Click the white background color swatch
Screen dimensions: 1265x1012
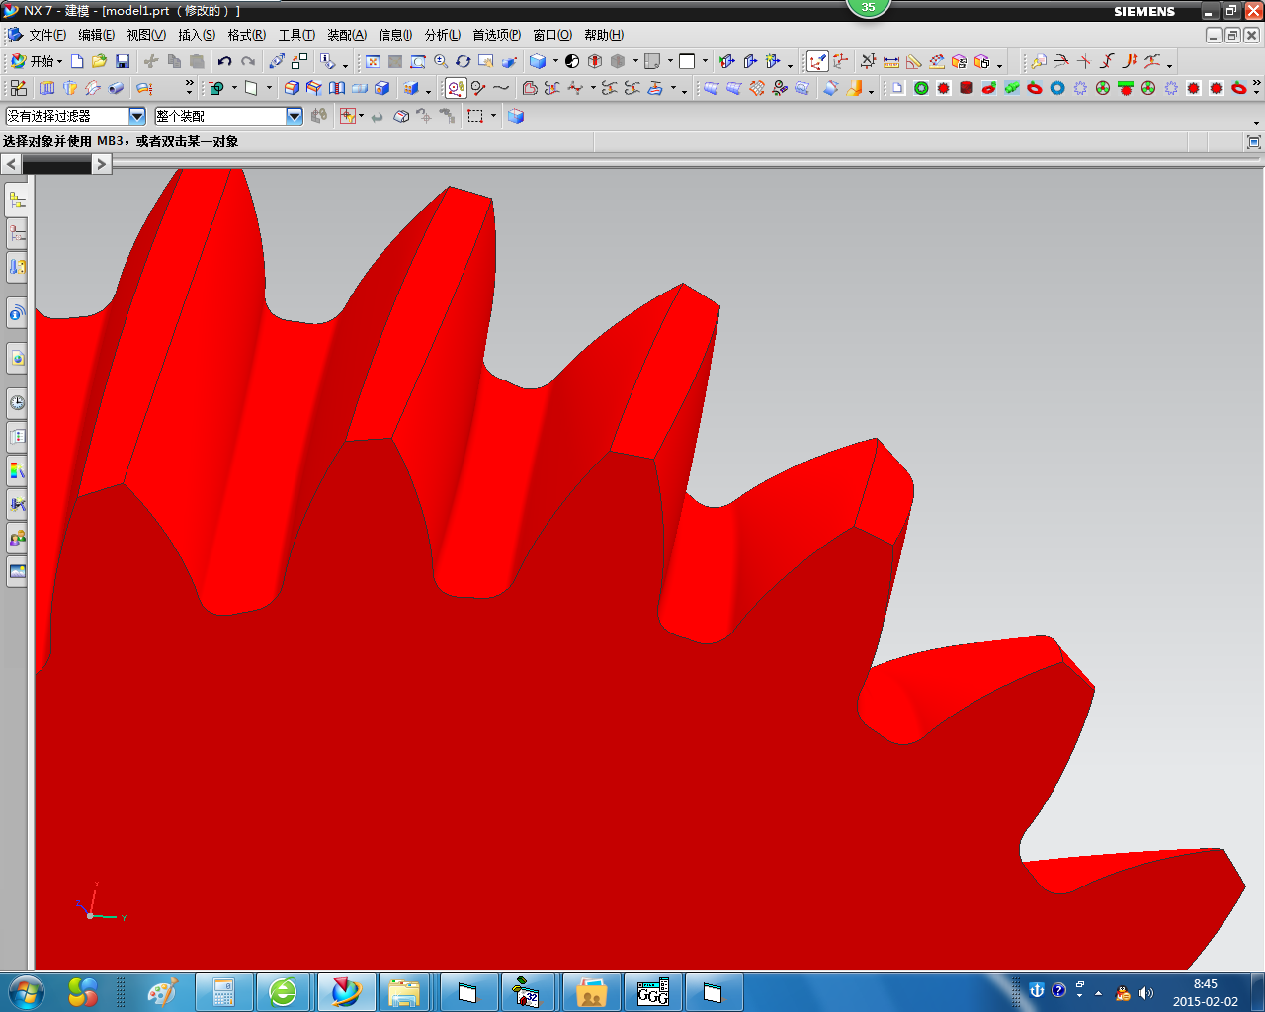[687, 61]
